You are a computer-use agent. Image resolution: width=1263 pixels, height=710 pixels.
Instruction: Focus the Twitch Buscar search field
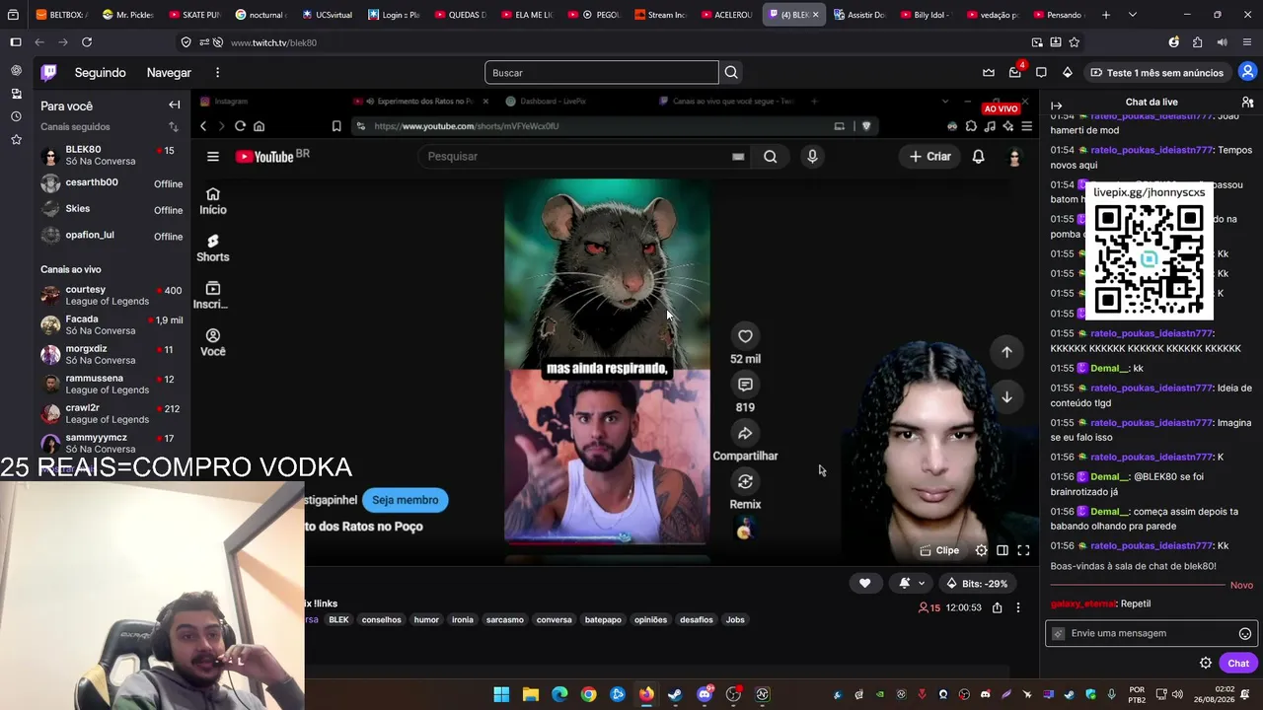click(602, 72)
